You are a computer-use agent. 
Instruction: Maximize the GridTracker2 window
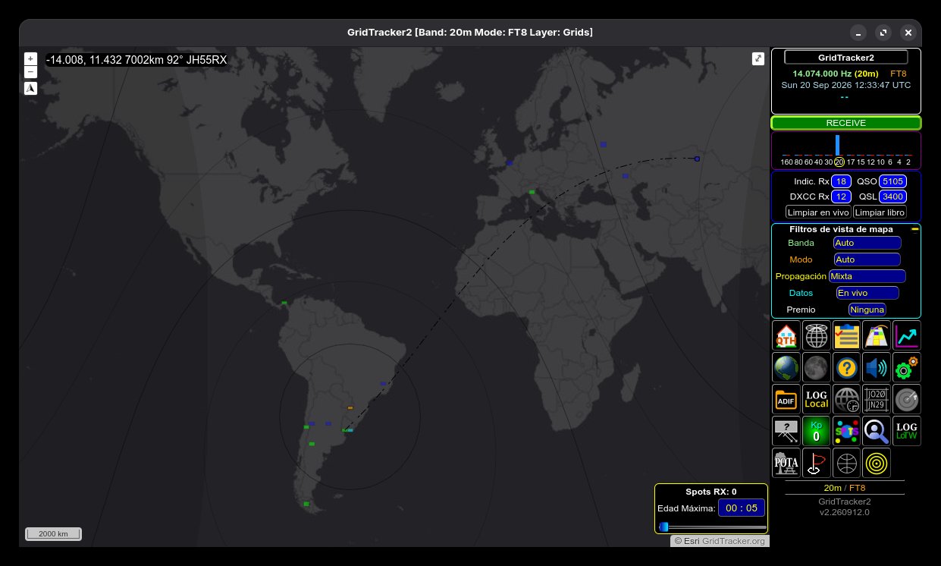[x=883, y=33]
